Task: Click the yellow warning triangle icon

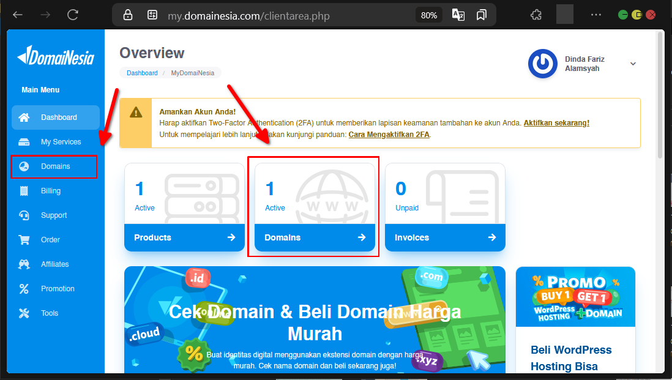Action: pyautogui.click(x=135, y=112)
